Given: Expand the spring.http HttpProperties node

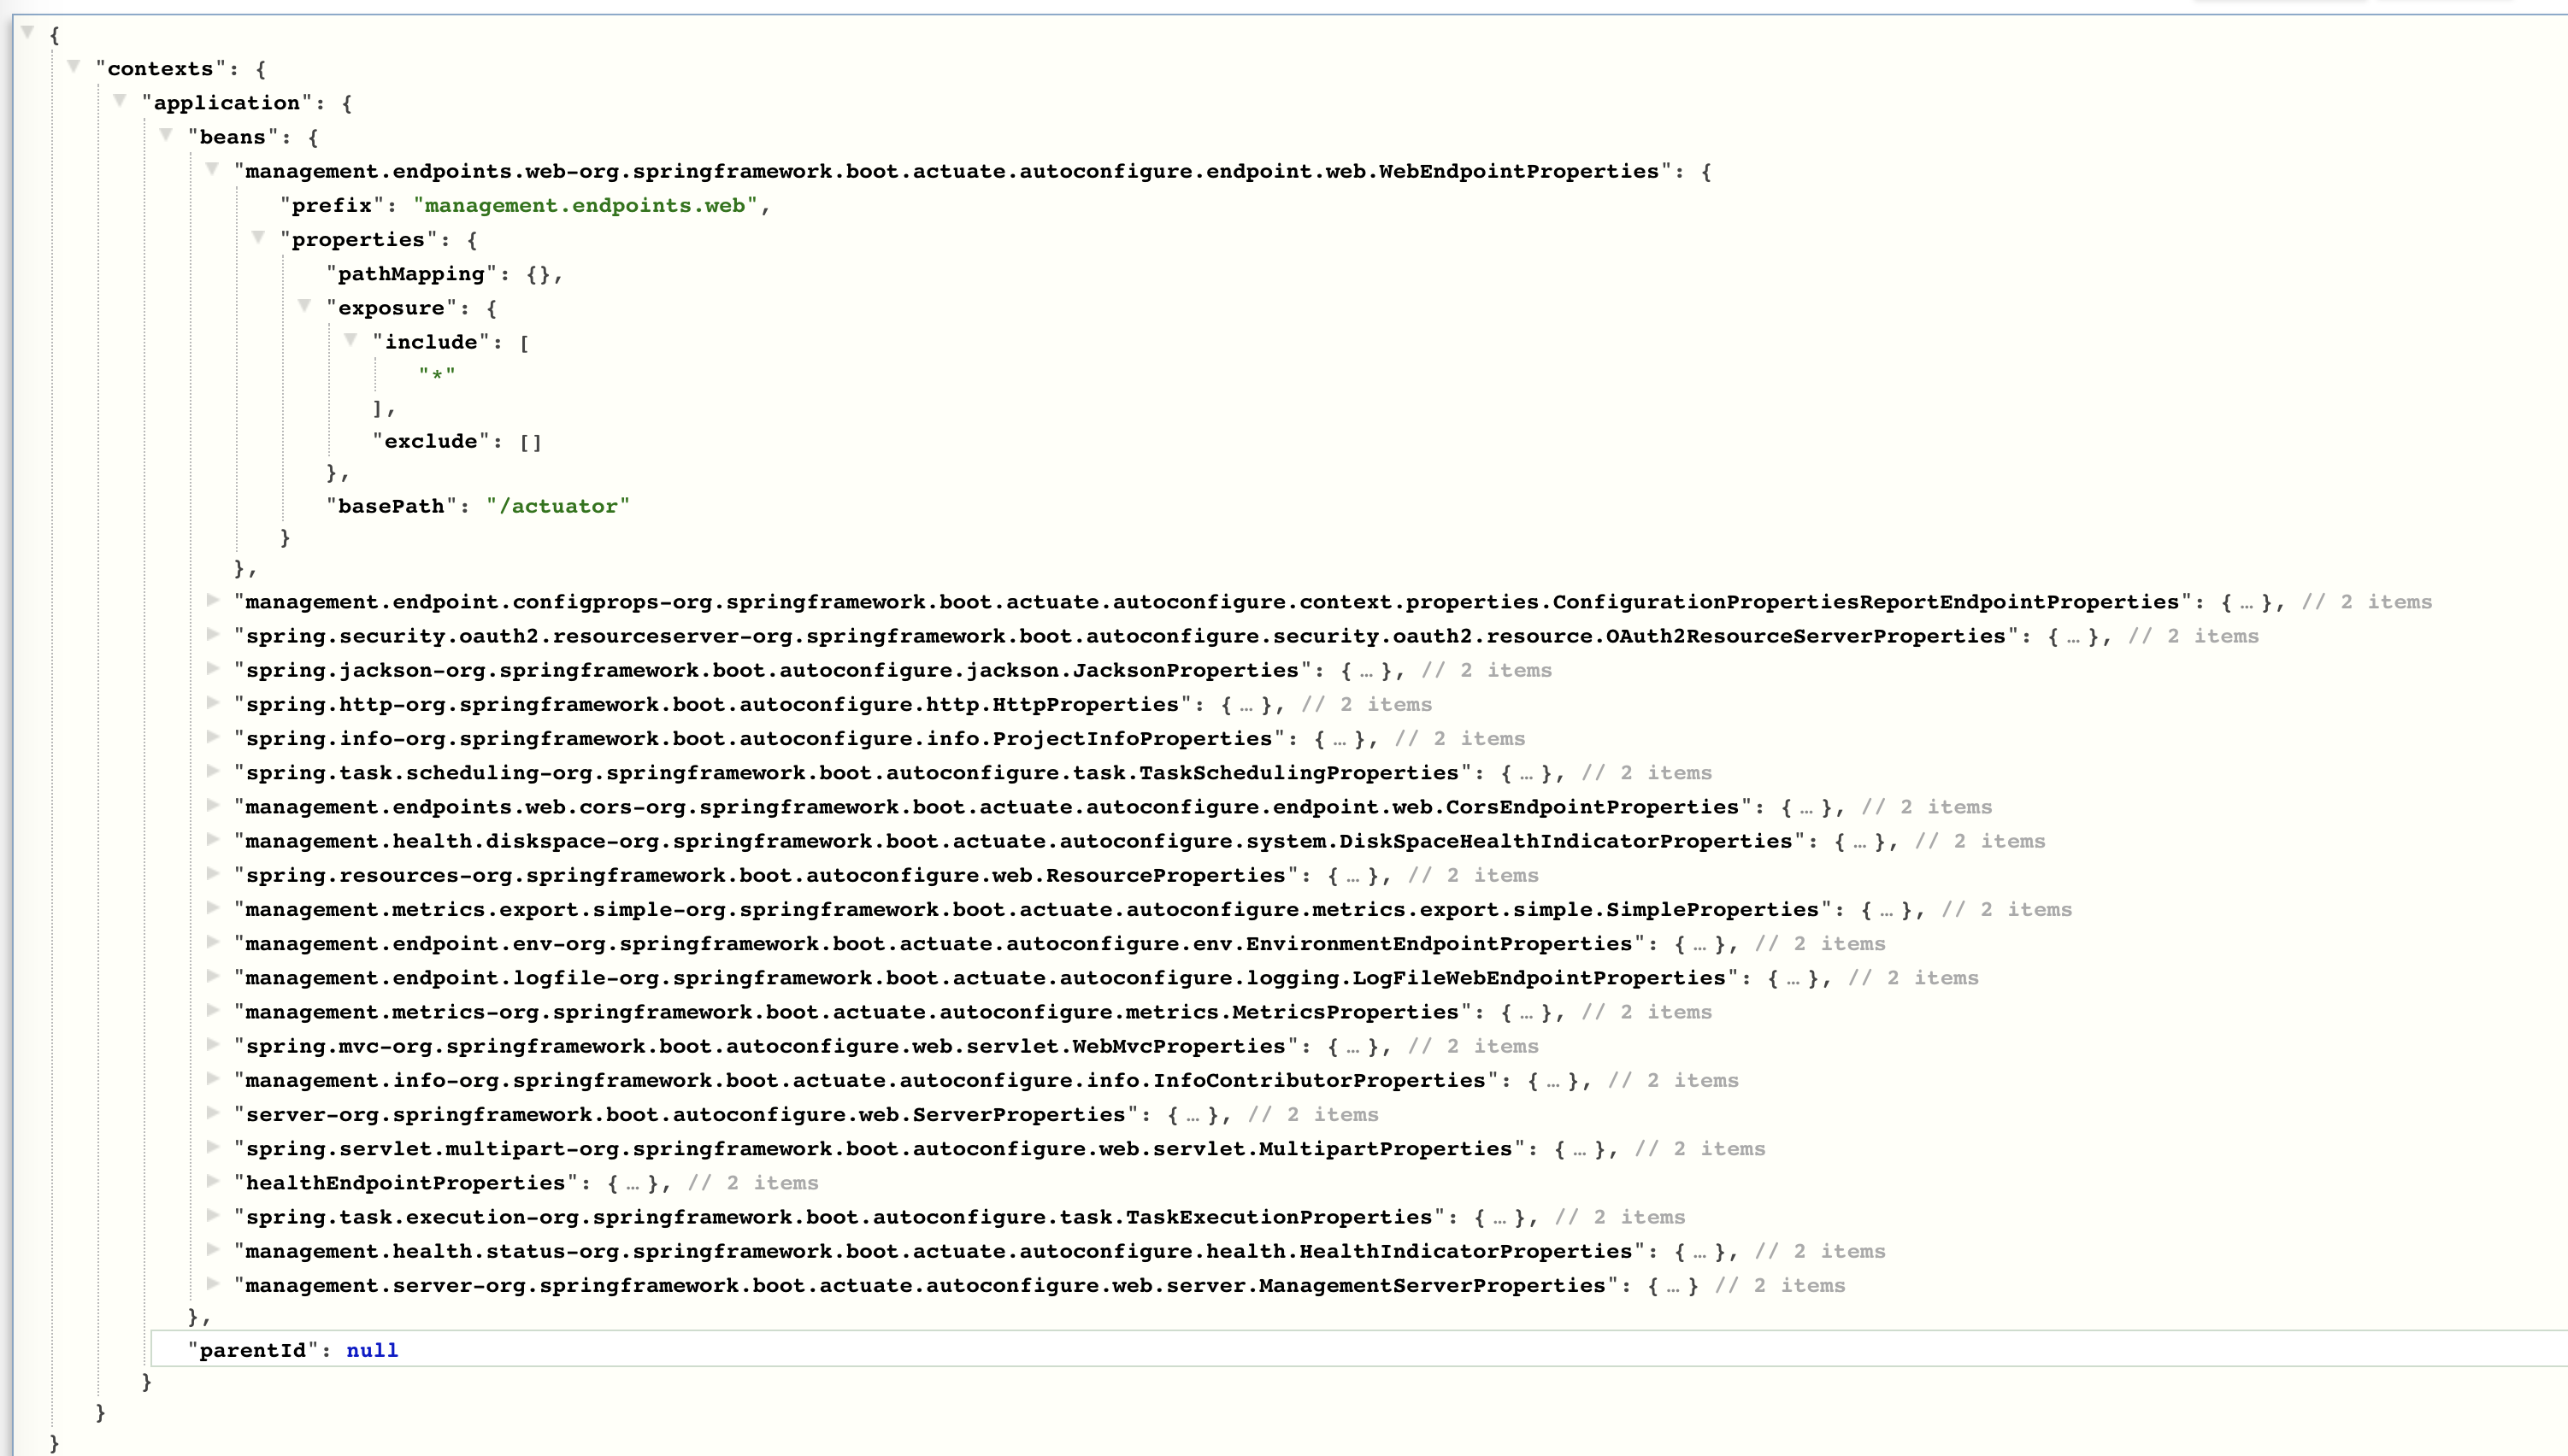Looking at the screenshot, I should (212, 702).
